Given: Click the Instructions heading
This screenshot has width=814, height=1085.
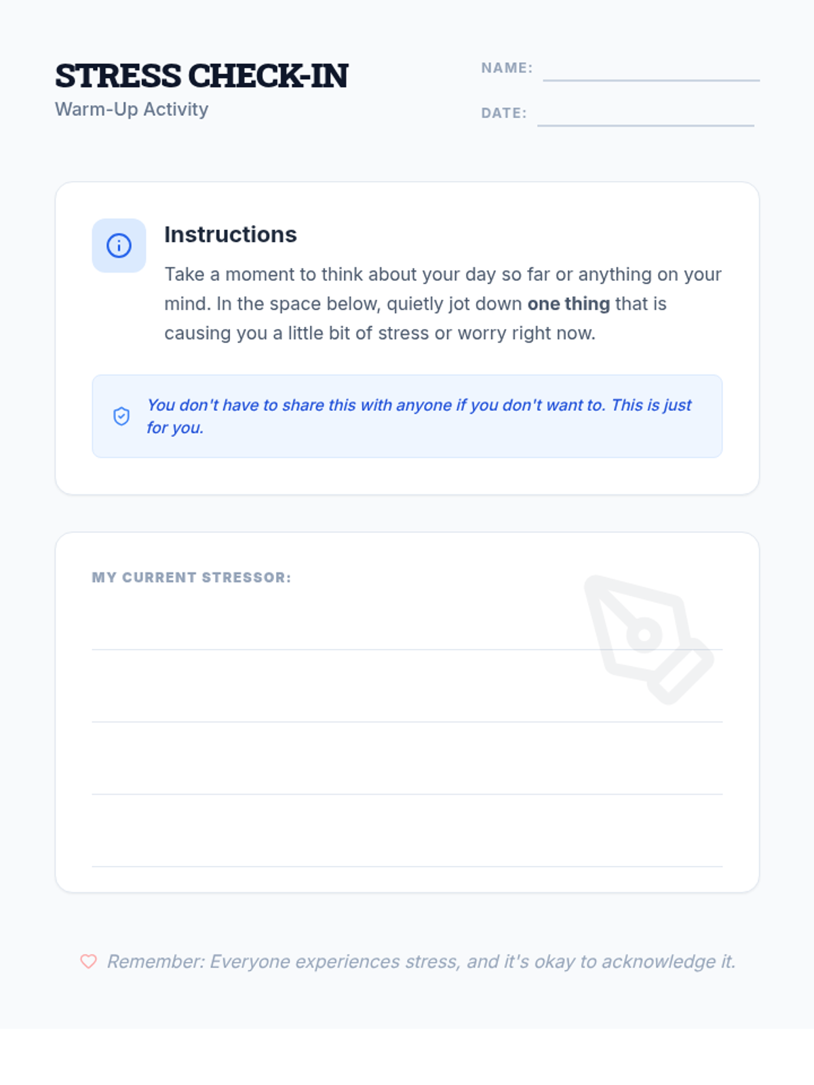Looking at the screenshot, I should 231,235.
